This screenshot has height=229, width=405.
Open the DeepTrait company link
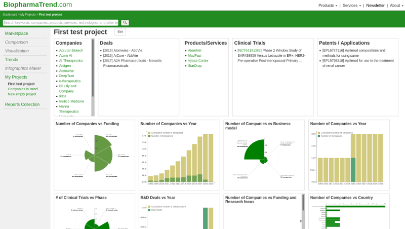[66, 75]
